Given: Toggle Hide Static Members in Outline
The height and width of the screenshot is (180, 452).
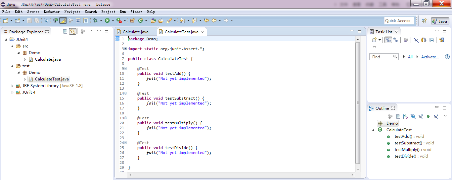Looking at the screenshot, I should point(421,116).
